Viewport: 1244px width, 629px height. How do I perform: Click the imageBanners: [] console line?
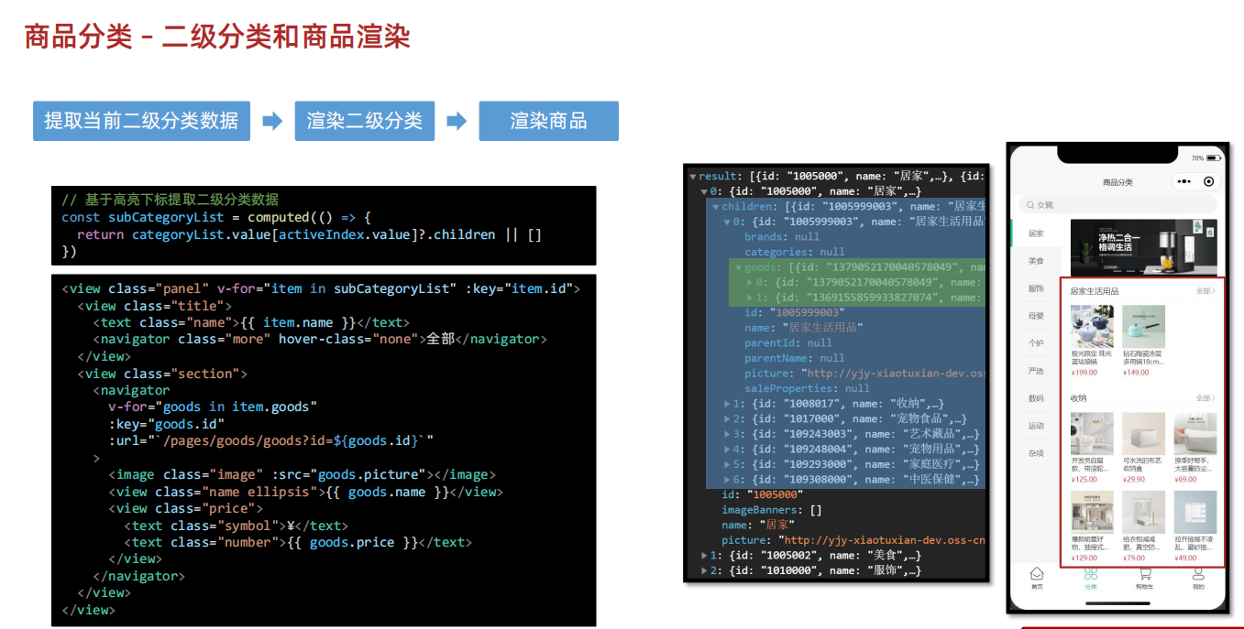pyautogui.click(x=772, y=510)
